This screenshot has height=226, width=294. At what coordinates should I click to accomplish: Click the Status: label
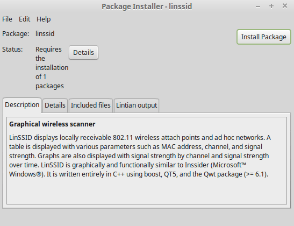click(x=12, y=50)
